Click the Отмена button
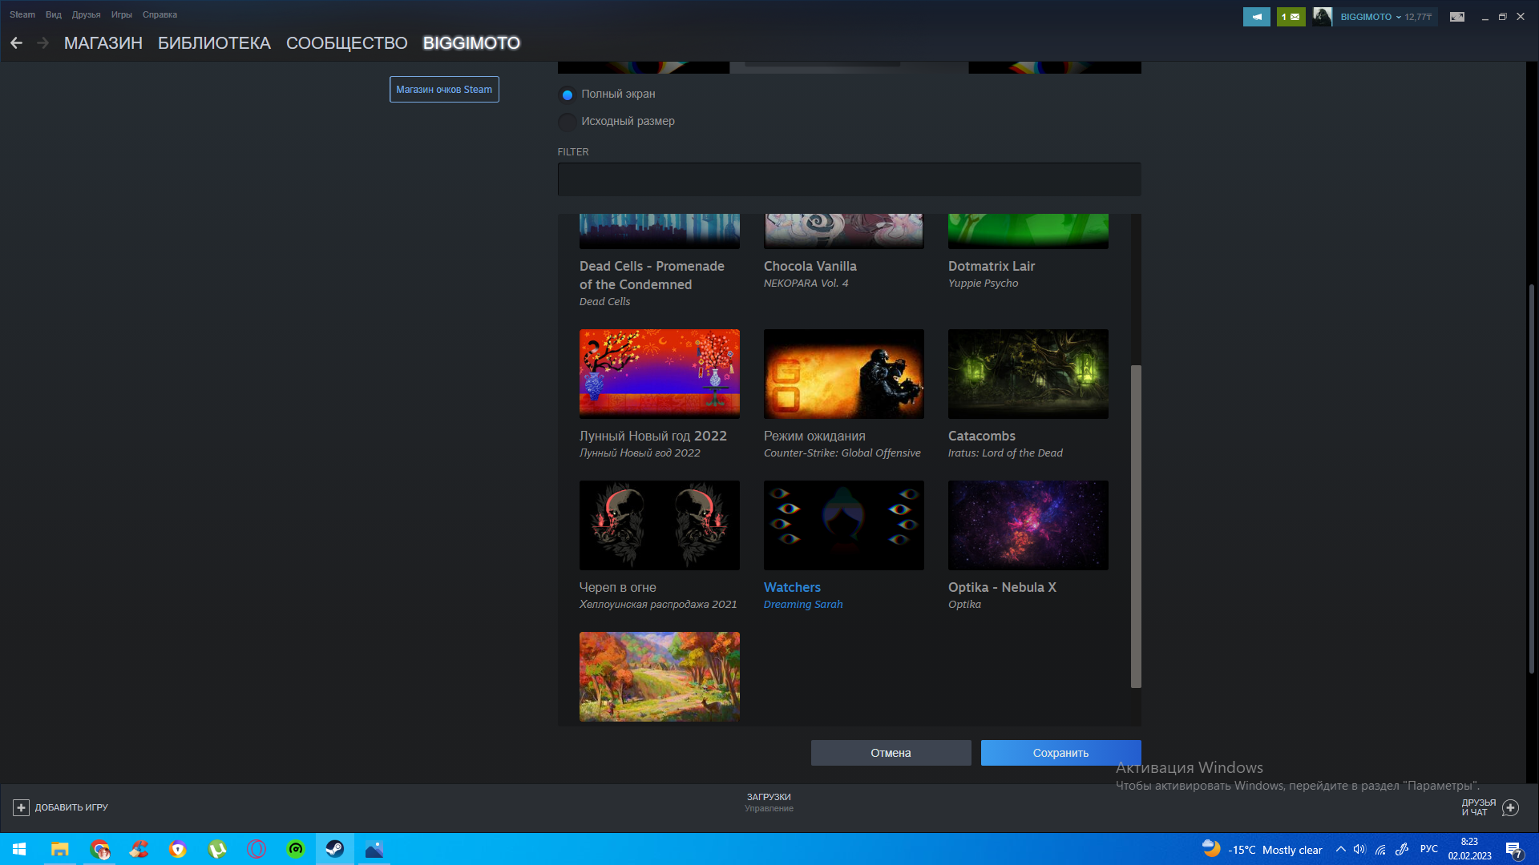 pos(891,753)
